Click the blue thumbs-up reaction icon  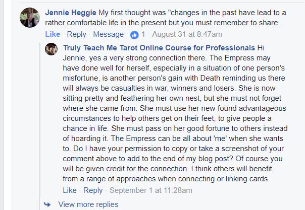coord(134,34)
